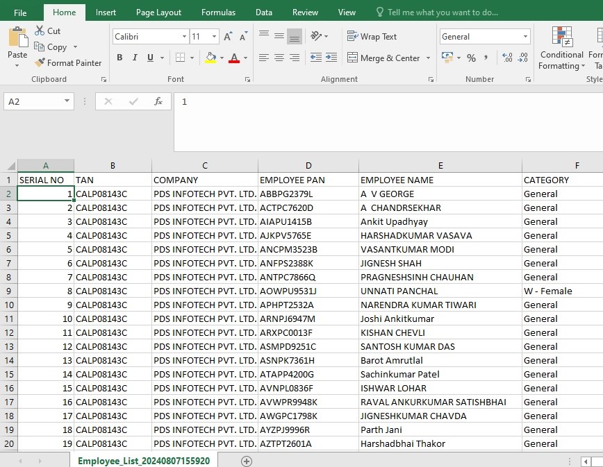Expand the General number format dropdown
Viewport: 603px width, 467px height.
point(525,37)
